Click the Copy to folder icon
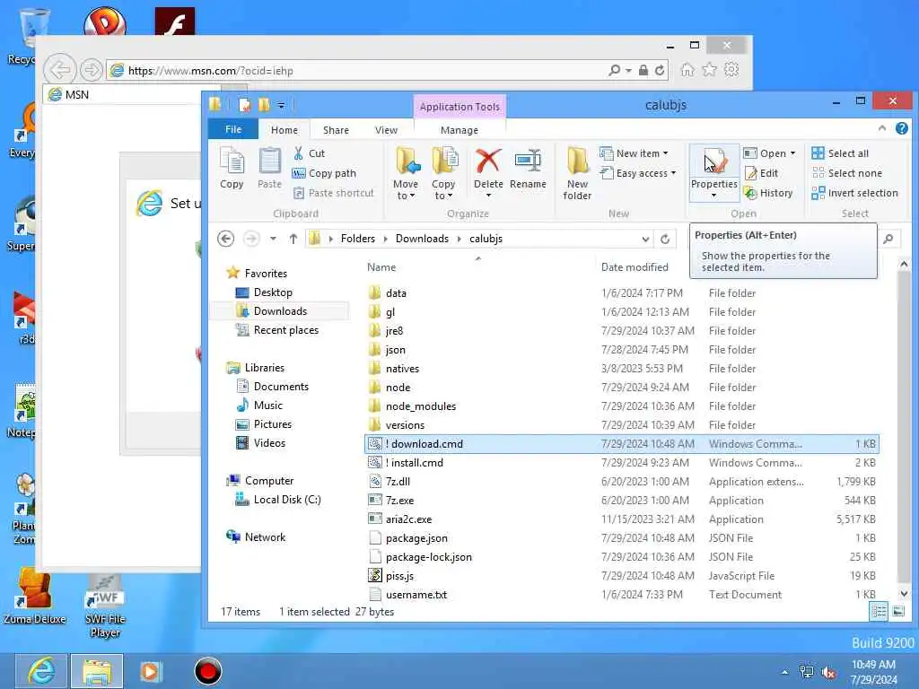This screenshot has height=689, width=919. click(445, 161)
